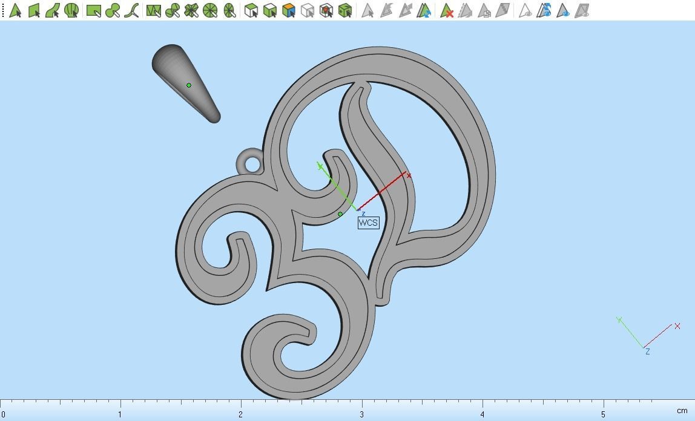
Task: Click the outlined triangle with eye icon
Action: click(x=525, y=10)
